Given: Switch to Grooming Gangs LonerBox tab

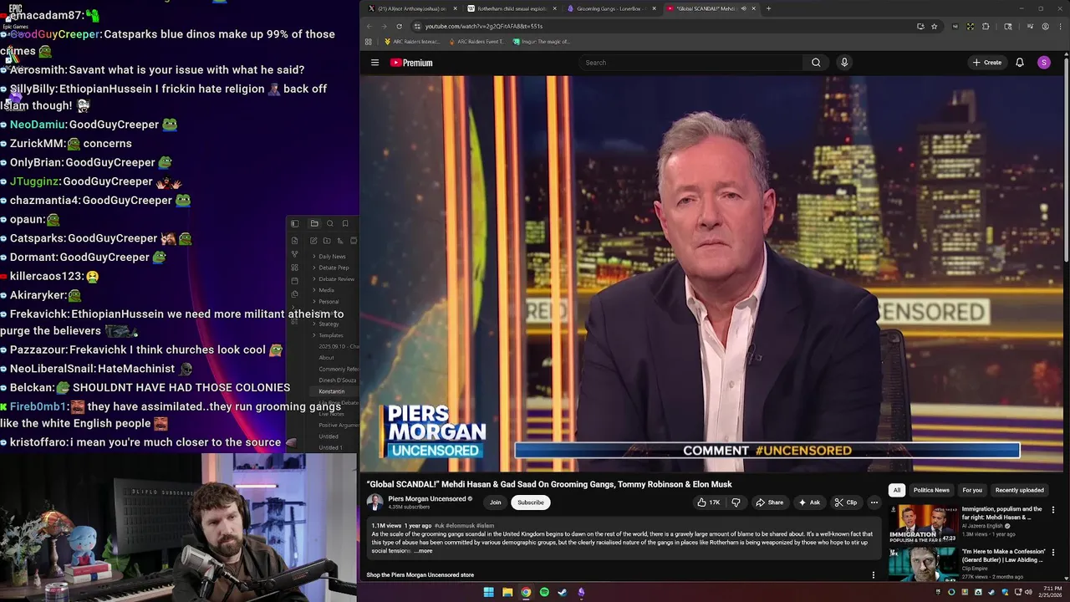Looking at the screenshot, I should 613,8.
